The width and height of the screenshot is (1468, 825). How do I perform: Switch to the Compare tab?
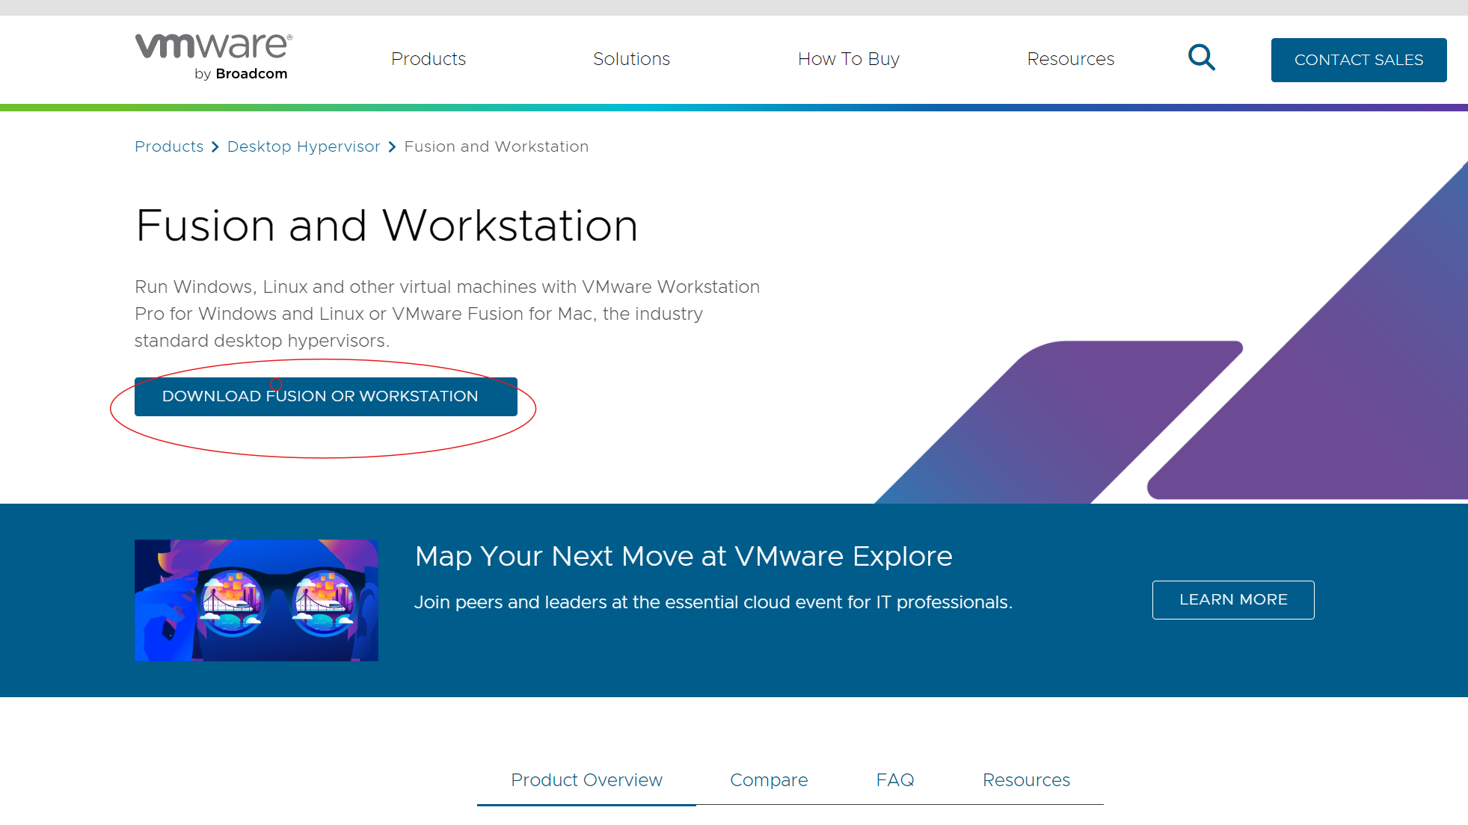[x=768, y=779]
